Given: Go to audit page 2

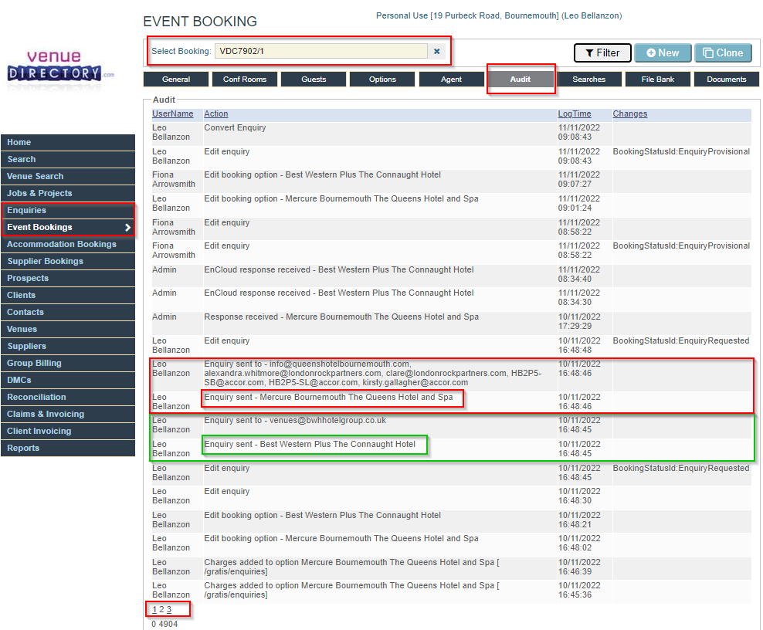Looking at the screenshot, I should tap(161, 610).
